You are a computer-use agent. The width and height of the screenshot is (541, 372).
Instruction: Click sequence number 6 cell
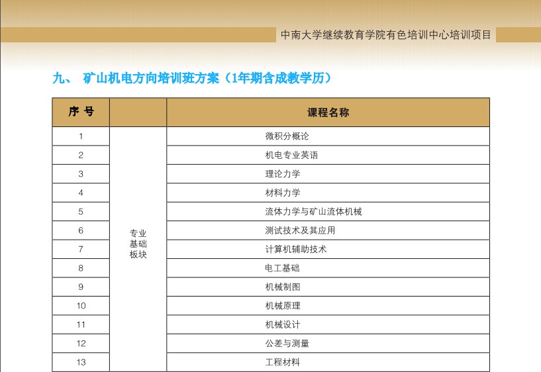[x=81, y=230]
